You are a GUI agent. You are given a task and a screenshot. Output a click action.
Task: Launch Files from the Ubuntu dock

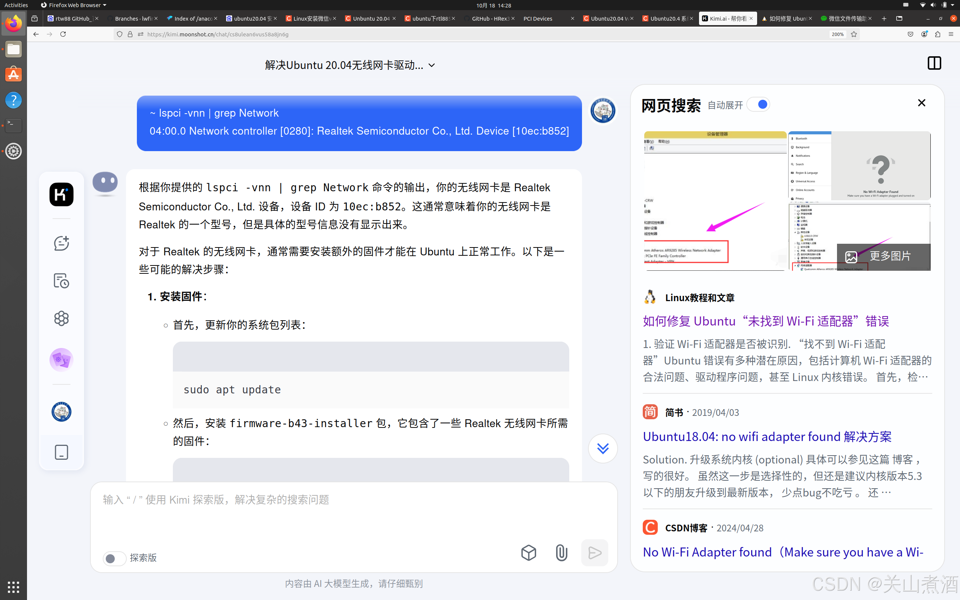(13, 49)
